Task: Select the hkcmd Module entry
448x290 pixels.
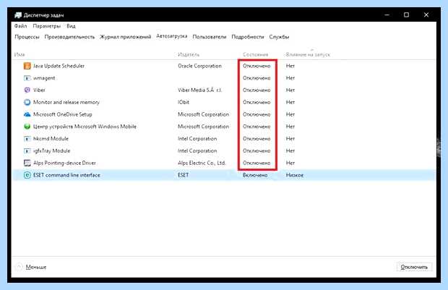Action: (x=51, y=139)
